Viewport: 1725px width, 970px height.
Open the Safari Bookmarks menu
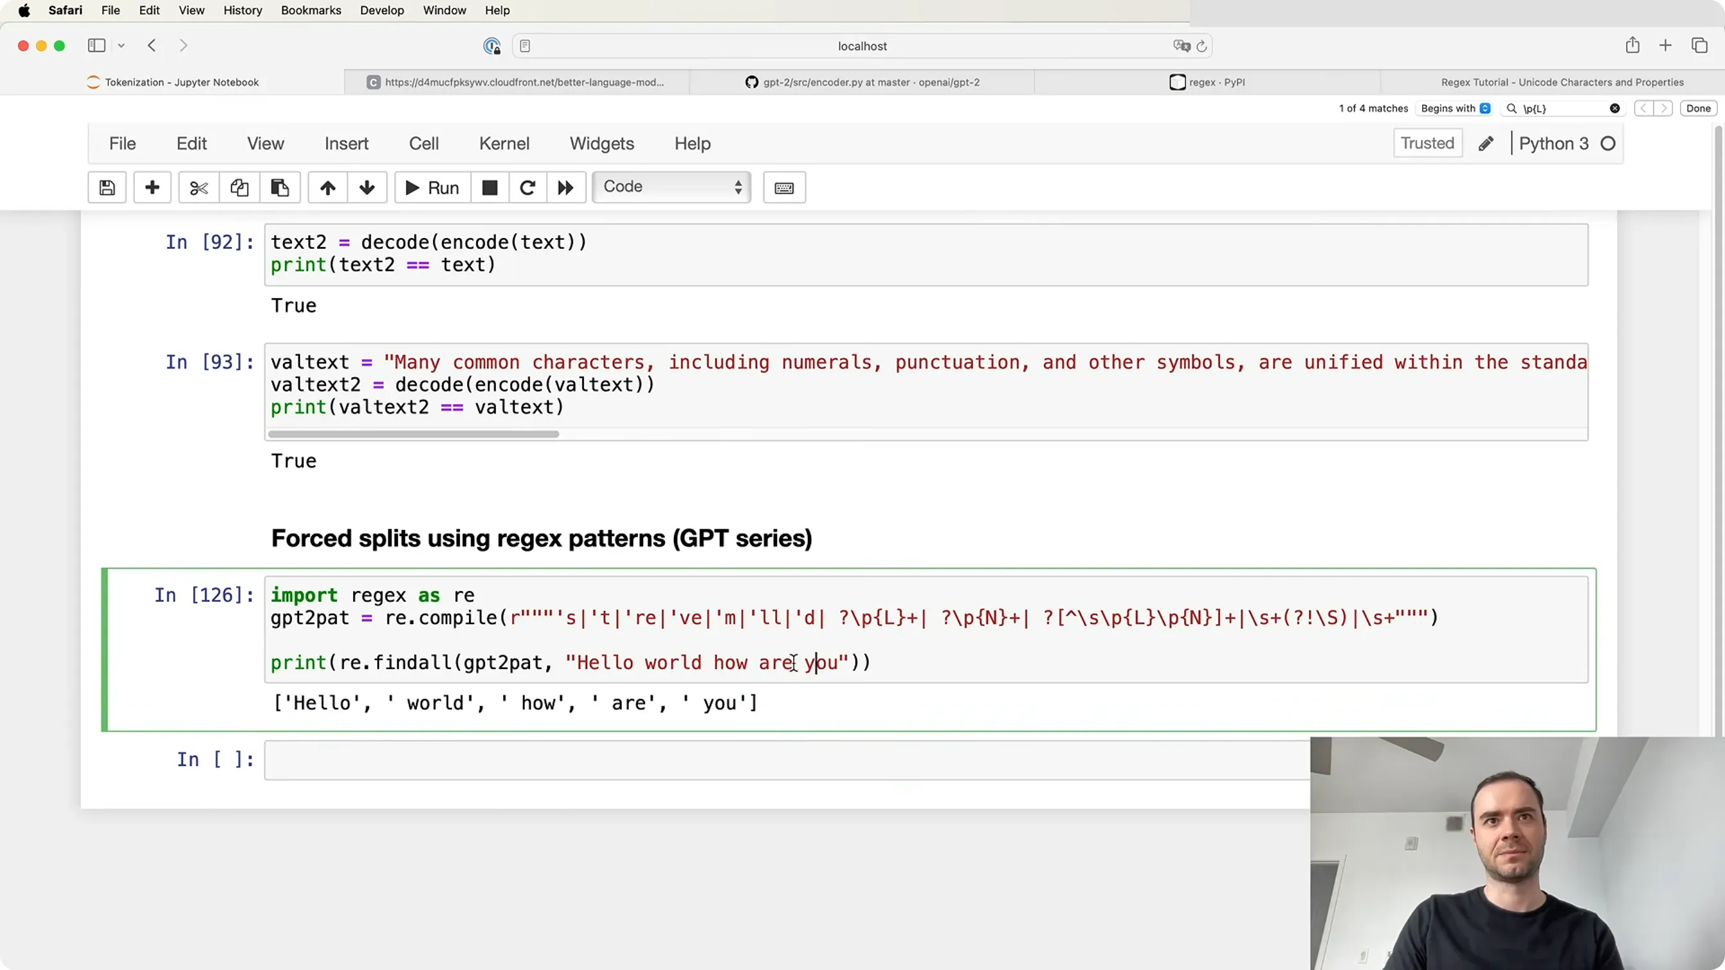[x=311, y=10]
